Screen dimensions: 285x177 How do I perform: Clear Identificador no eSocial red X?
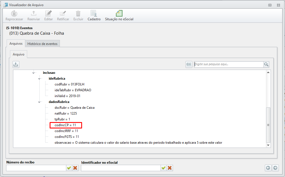click(170, 168)
